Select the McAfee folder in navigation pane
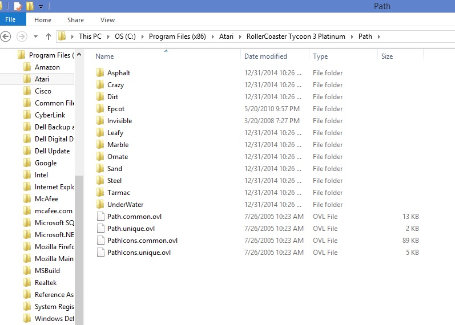The image size is (455, 325). pos(46,199)
